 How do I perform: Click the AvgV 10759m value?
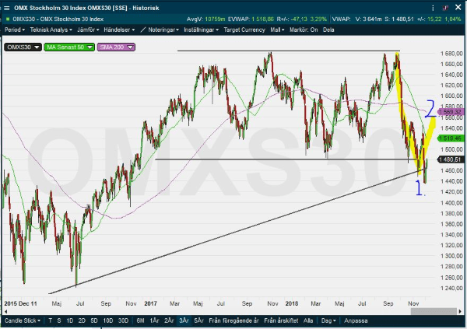tap(215, 19)
